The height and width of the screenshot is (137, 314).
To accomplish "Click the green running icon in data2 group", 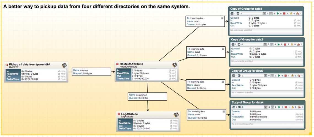I will pos(278,44).
